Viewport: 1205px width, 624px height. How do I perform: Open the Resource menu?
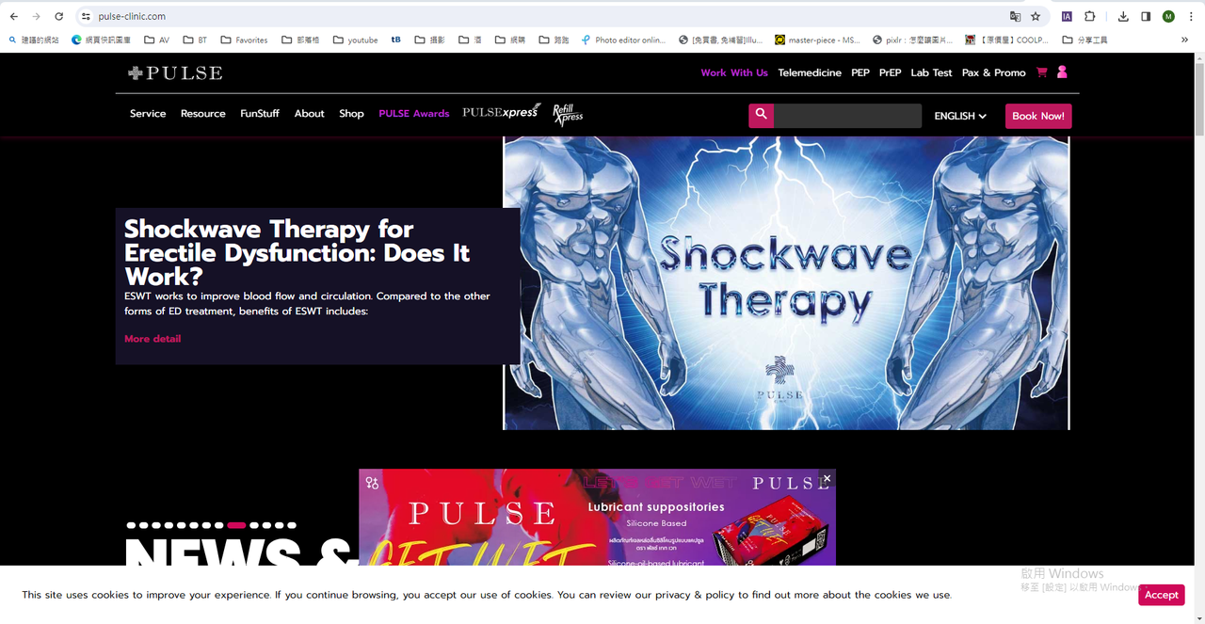pos(203,114)
